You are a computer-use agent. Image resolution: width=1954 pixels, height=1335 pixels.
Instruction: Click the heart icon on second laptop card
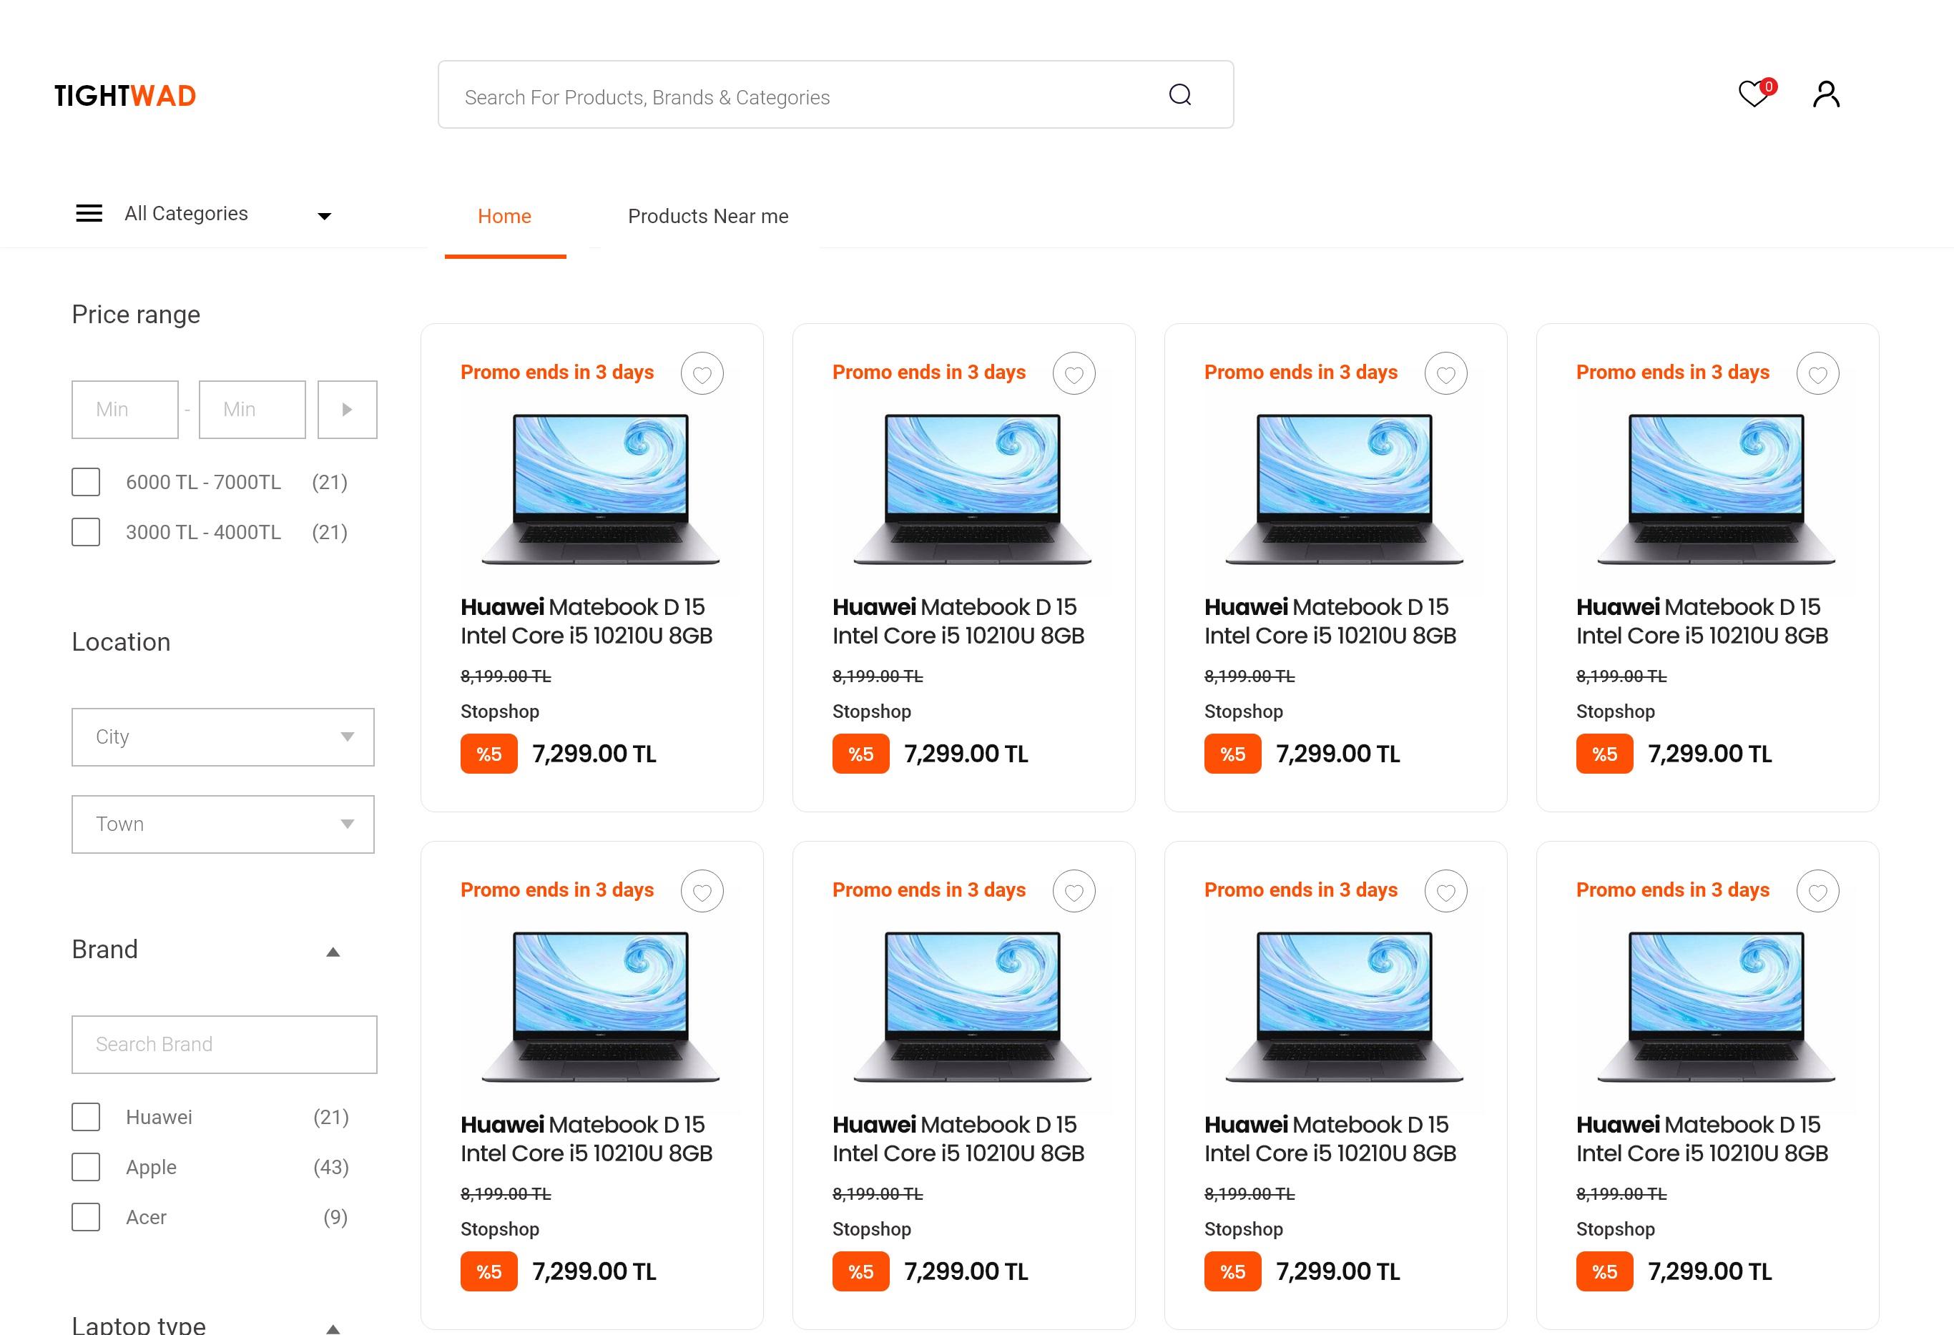click(1075, 374)
